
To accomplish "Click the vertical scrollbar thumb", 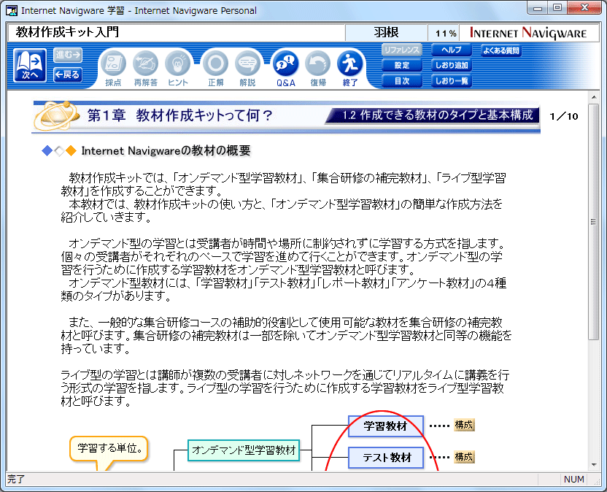I will point(593,222).
